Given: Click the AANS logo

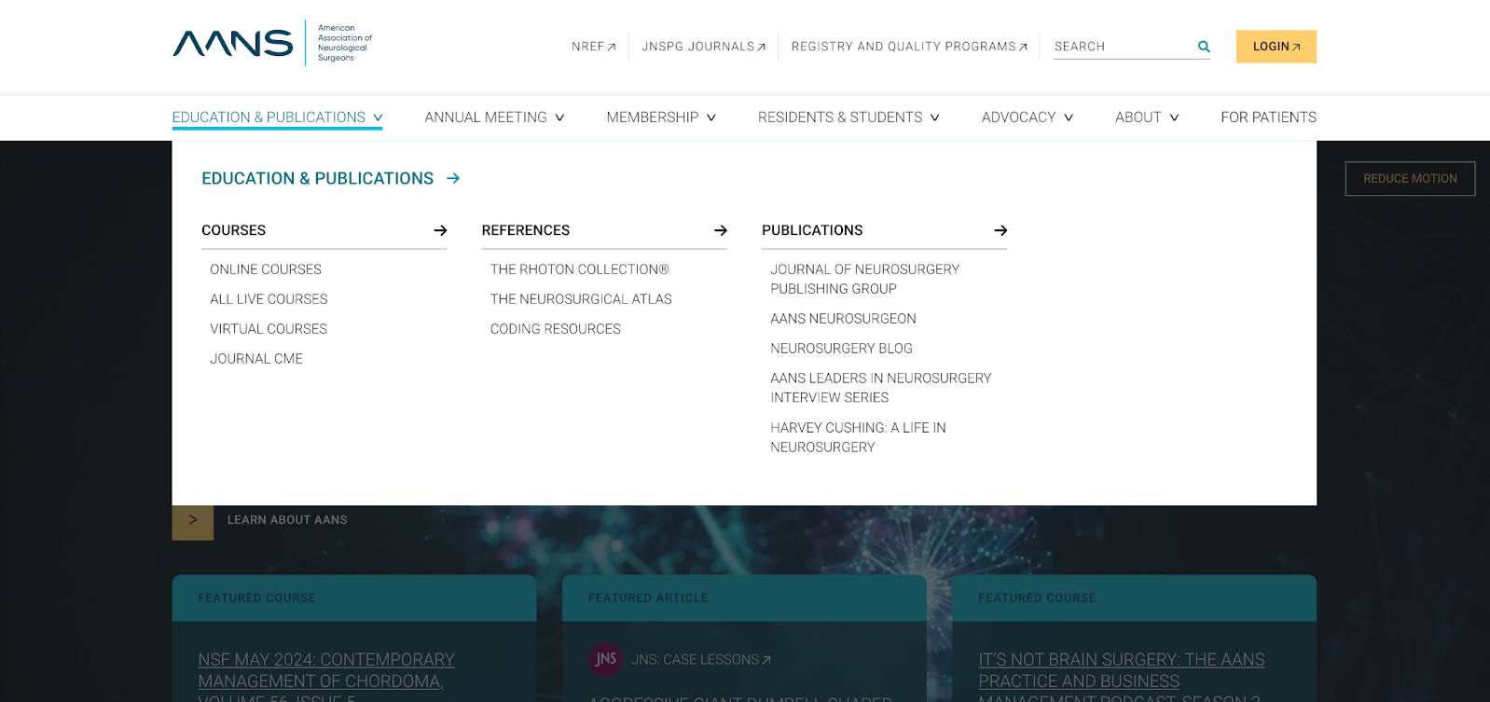Looking at the screenshot, I should coord(272,43).
